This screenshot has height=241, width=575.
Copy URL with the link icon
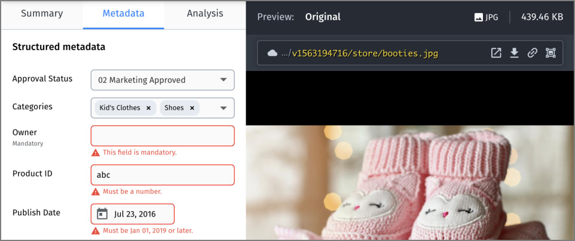(x=533, y=53)
